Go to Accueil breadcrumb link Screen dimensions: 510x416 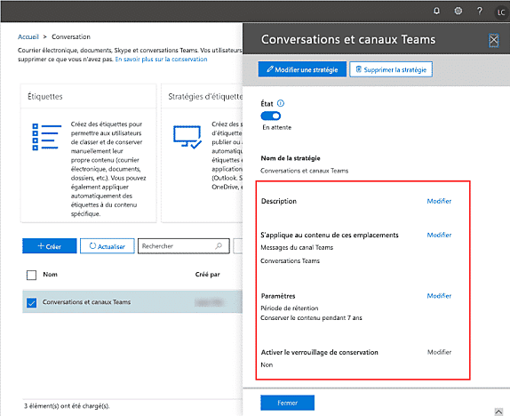[x=28, y=36]
